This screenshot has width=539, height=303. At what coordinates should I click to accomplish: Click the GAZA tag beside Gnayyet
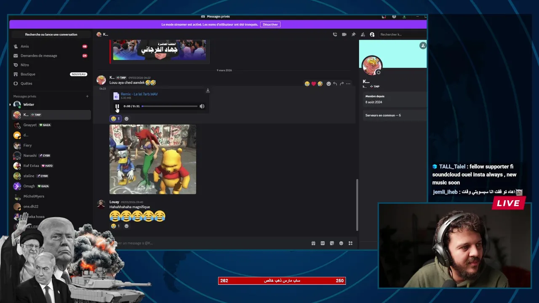(x=45, y=125)
